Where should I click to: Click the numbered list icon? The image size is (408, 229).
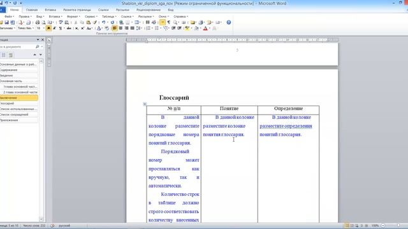tap(149, 28)
